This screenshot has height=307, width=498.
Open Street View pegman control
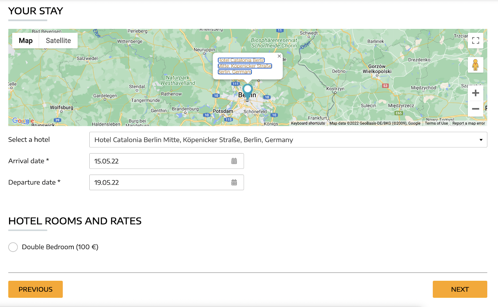(475, 65)
